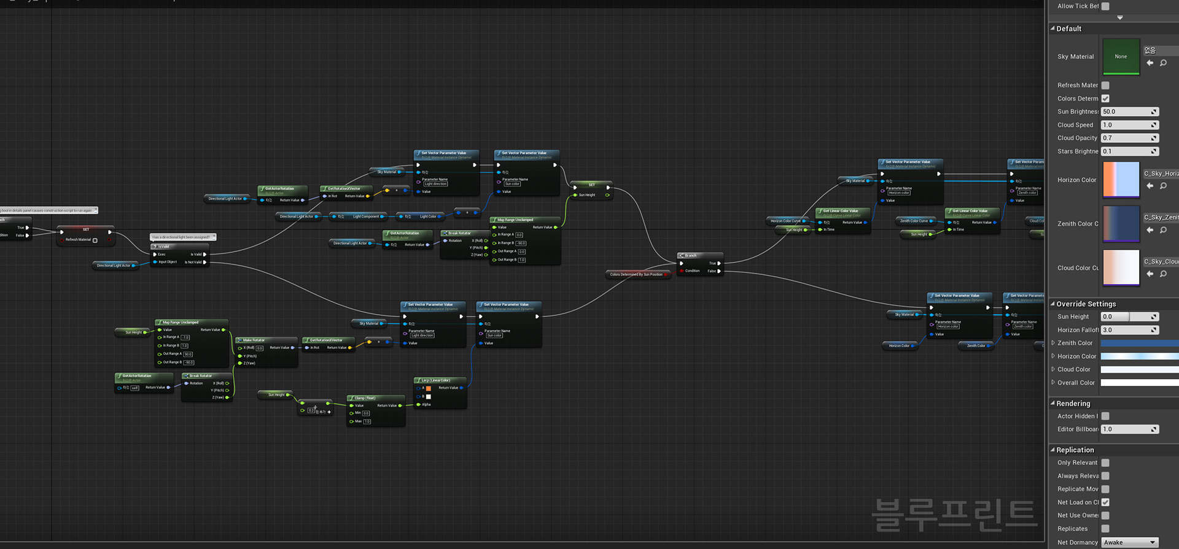Uncheck Net Load on Client
The height and width of the screenshot is (549, 1179).
point(1105,502)
